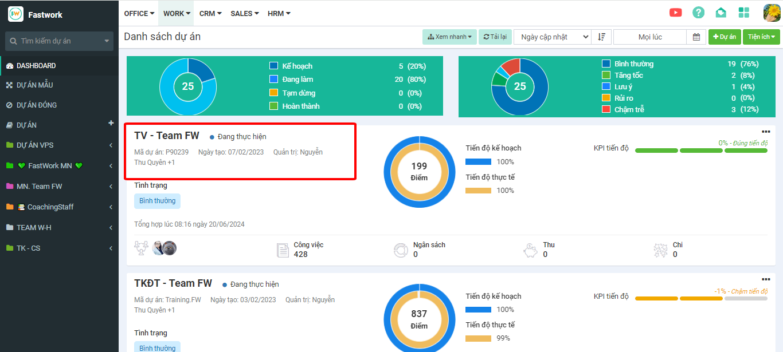Open the calendar date picker icon

click(696, 37)
